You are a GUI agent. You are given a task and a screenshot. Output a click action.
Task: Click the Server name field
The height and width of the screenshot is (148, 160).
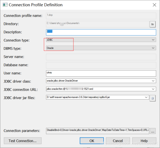[x=101, y=57]
